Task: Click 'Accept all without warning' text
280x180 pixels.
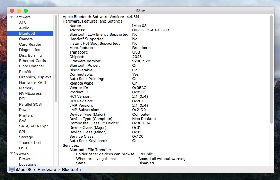Action: 162,159
